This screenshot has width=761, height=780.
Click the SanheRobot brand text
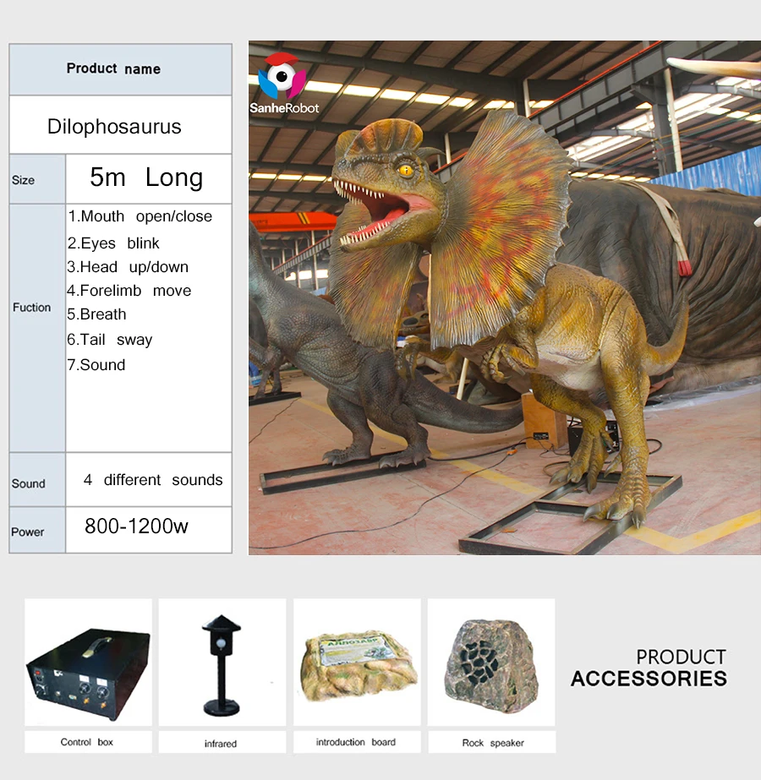point(284,108)
